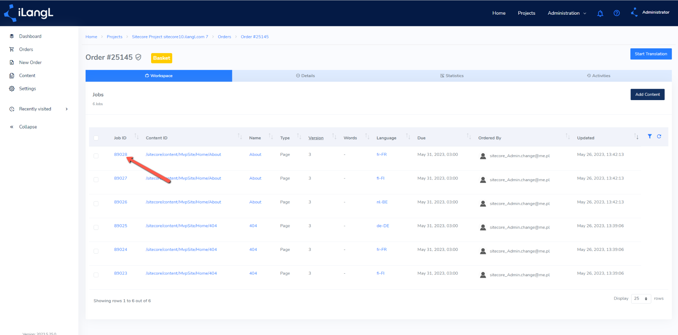Viewport: 678px width, 335px height.
Task: Click the Dashboard sidebar icon
Action: tap(12, 36)
